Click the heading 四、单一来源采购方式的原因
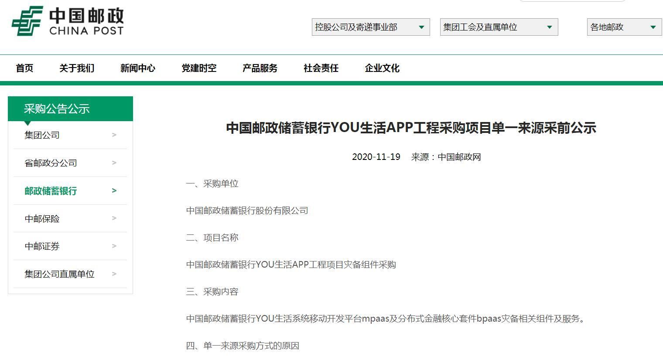The width and height of the screenshot is (663, 363). (243, 346)
